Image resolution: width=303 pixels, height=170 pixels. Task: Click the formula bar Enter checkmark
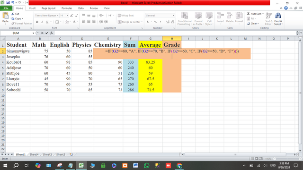click(x=47, y=33)
